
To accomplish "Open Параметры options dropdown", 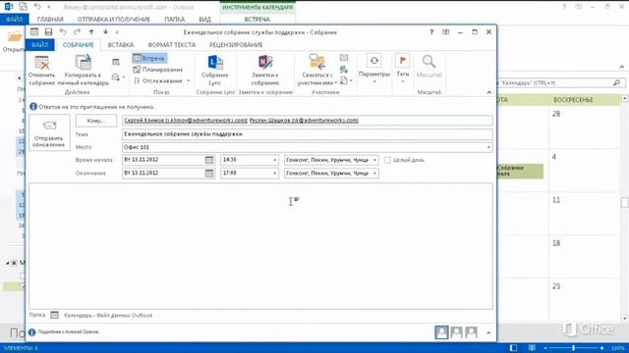I will [373, 70].
